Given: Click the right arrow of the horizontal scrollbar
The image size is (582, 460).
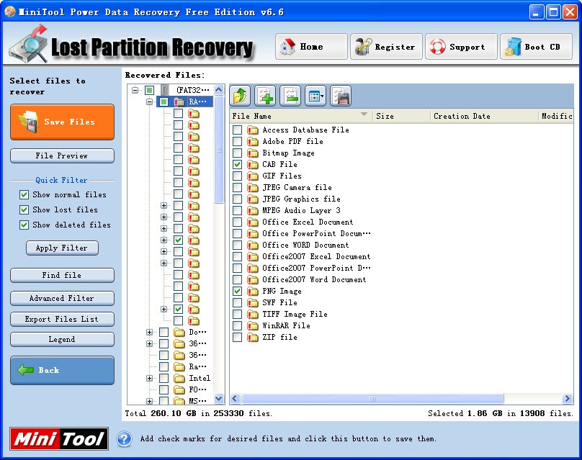Looking at the screenshot, I should point(567,399).
